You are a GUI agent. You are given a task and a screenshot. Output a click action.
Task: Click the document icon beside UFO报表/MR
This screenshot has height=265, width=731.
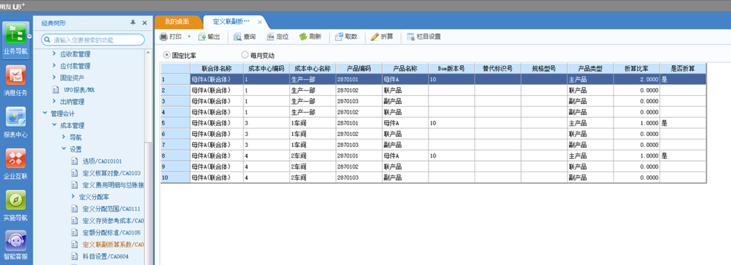pos(56,89)
